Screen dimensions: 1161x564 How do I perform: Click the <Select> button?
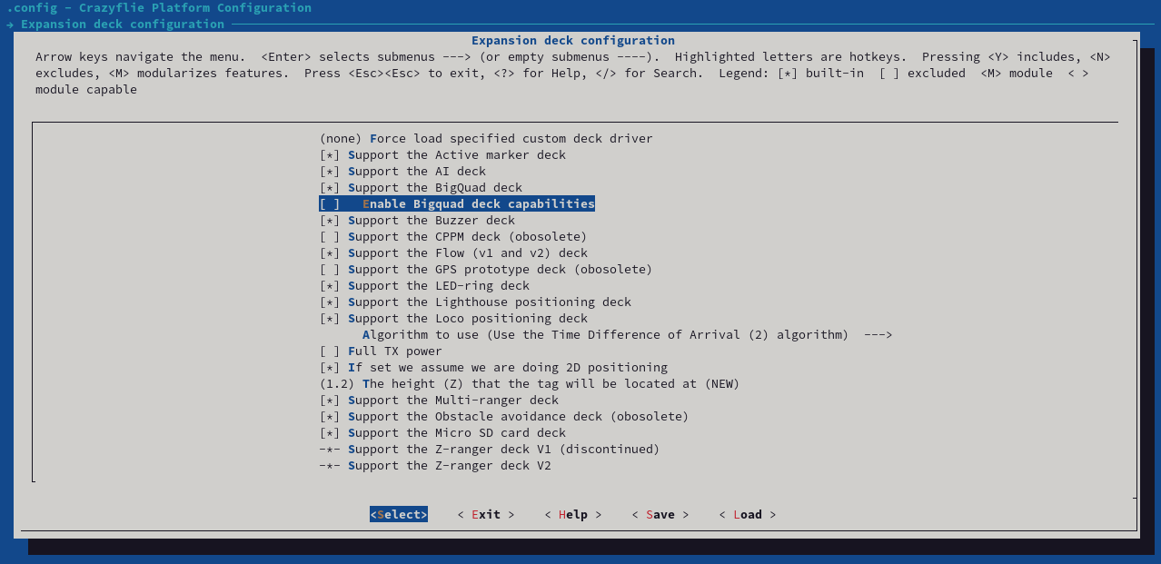tap(399, 515)
